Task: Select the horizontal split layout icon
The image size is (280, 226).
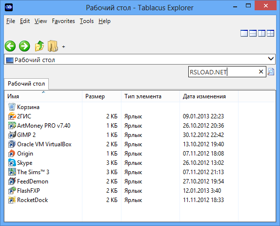Action: tap(253, 33)
